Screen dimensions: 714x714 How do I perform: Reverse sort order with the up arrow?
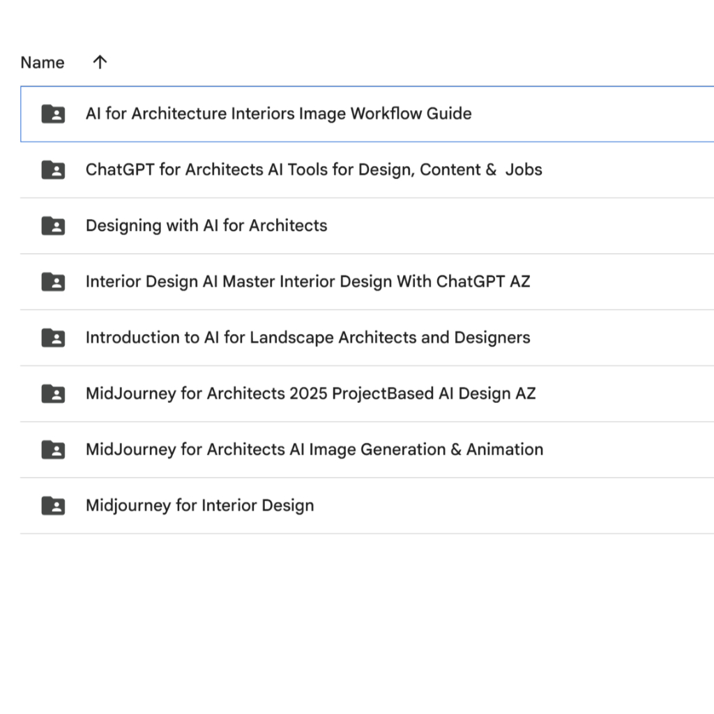[100, 62]
